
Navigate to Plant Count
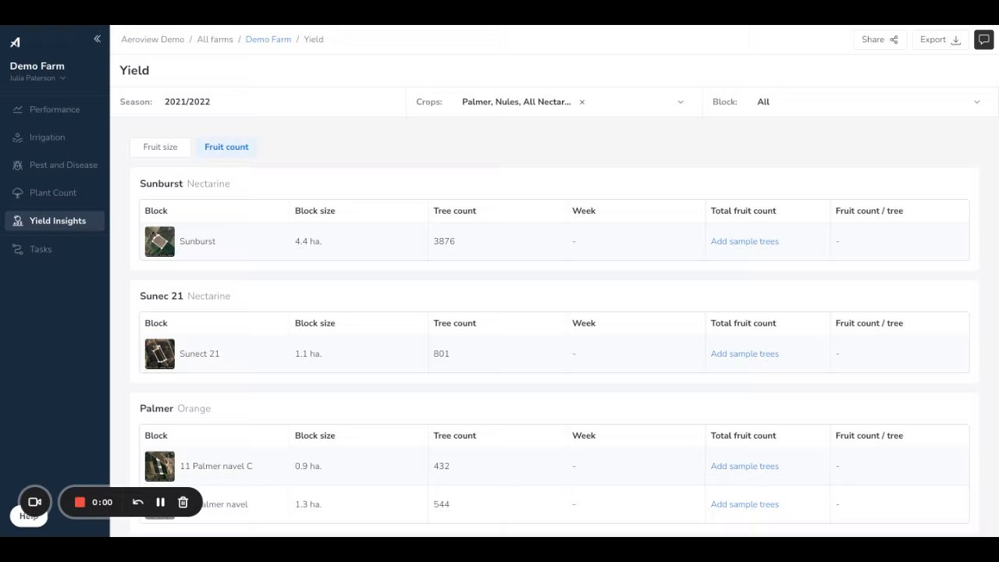click(x=55, y=193)
